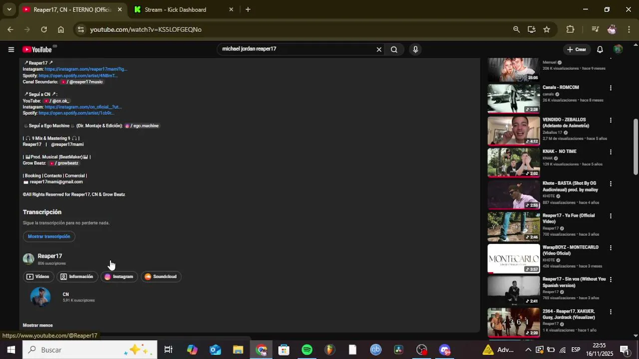Open Outlook from the taskbar

click(x=215, y=350)
